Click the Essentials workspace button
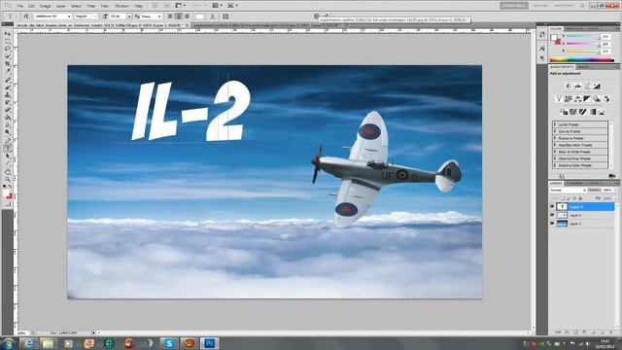This screenshot has height=350, width=622. click(x=514, y=6)
